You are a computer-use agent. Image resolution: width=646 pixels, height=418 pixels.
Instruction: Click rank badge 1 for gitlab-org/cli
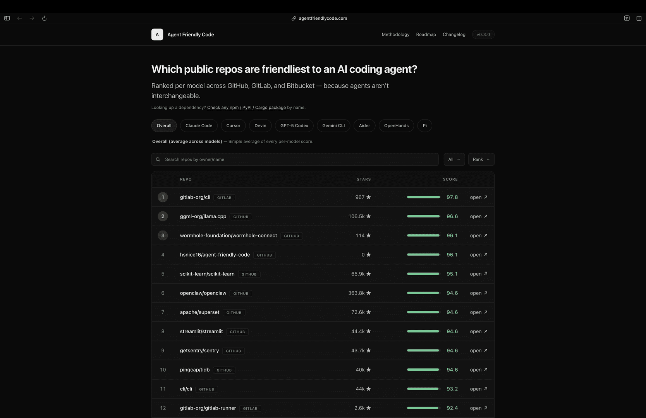(x=163, y=197)
